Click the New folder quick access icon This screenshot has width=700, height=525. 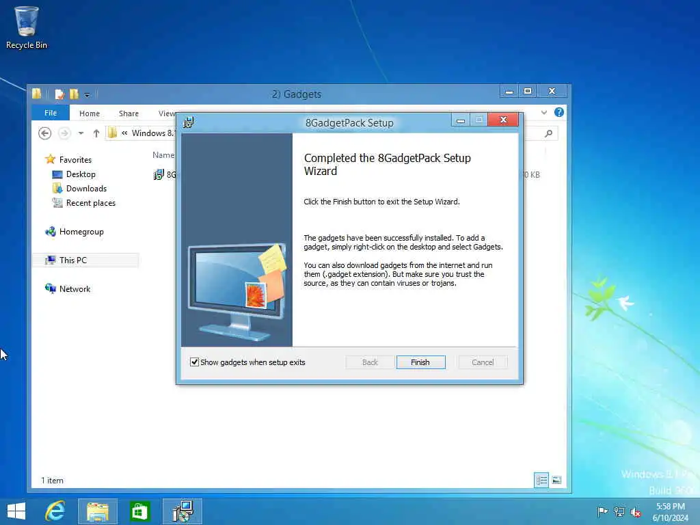[x=74, y=94]
